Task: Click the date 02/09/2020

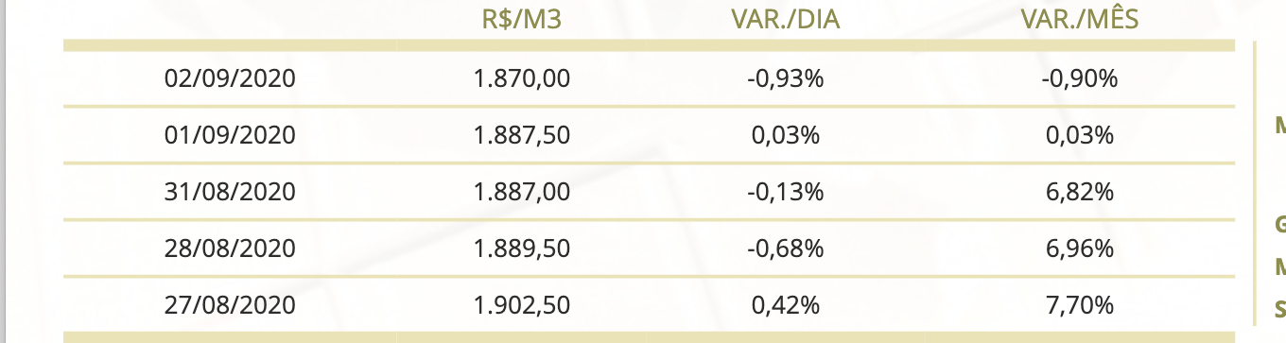Action: 230,78
